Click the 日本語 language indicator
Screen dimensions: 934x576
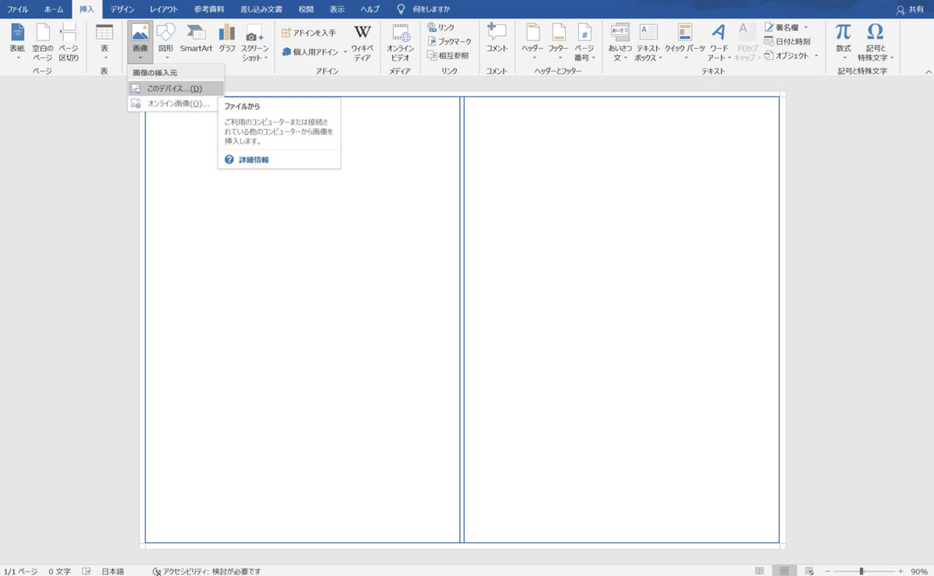(112, 571)
